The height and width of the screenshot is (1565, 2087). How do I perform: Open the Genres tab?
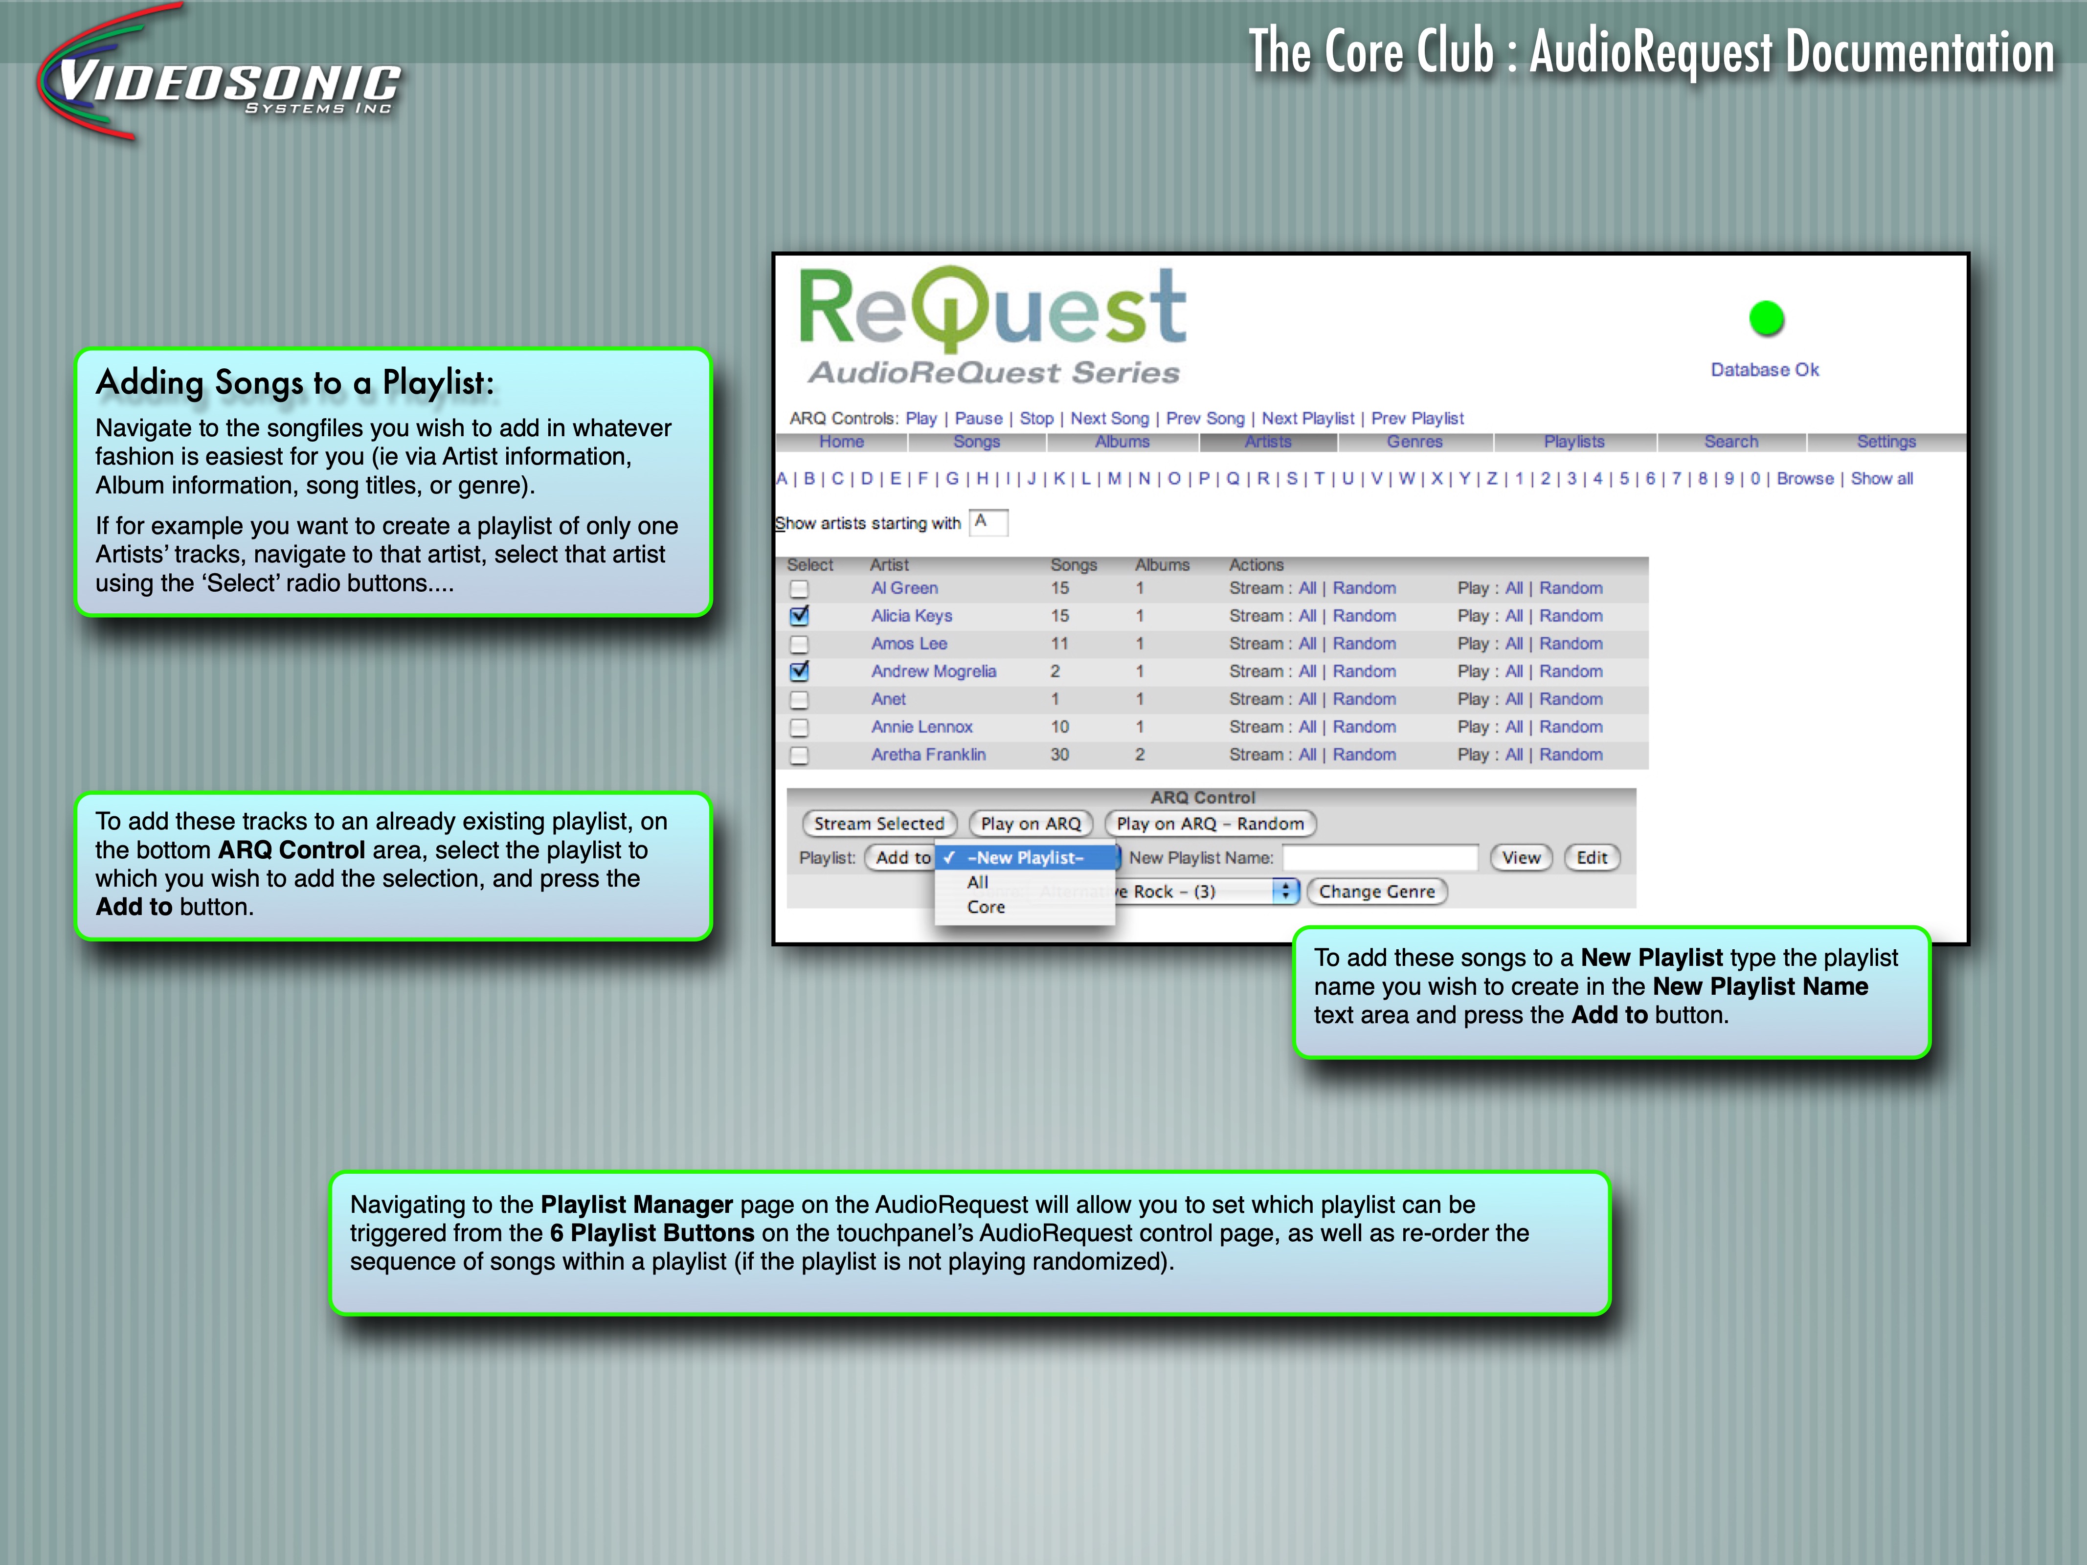pyautogui.click(x=1414, y=442)
